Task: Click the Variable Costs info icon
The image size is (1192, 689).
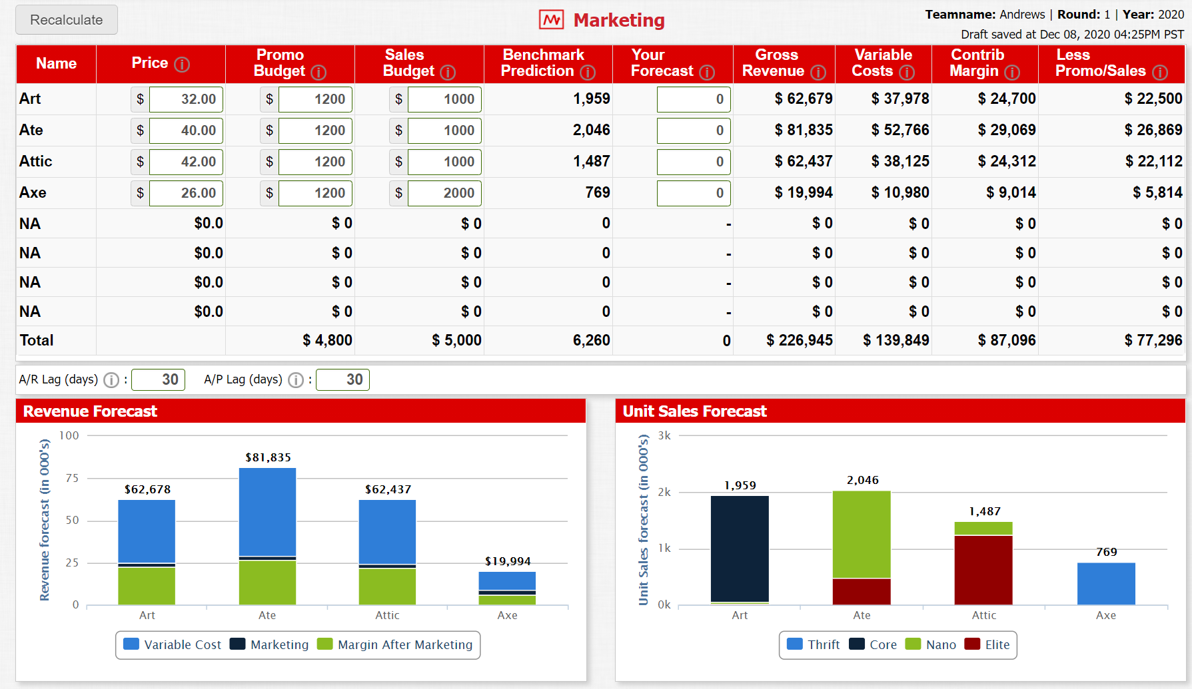Action: point(907,72)
